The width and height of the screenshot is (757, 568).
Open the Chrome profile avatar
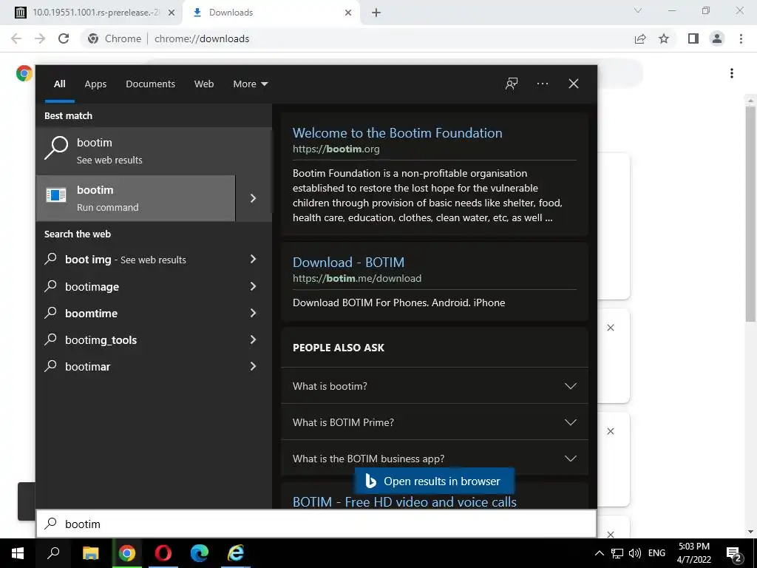point(717,38)
